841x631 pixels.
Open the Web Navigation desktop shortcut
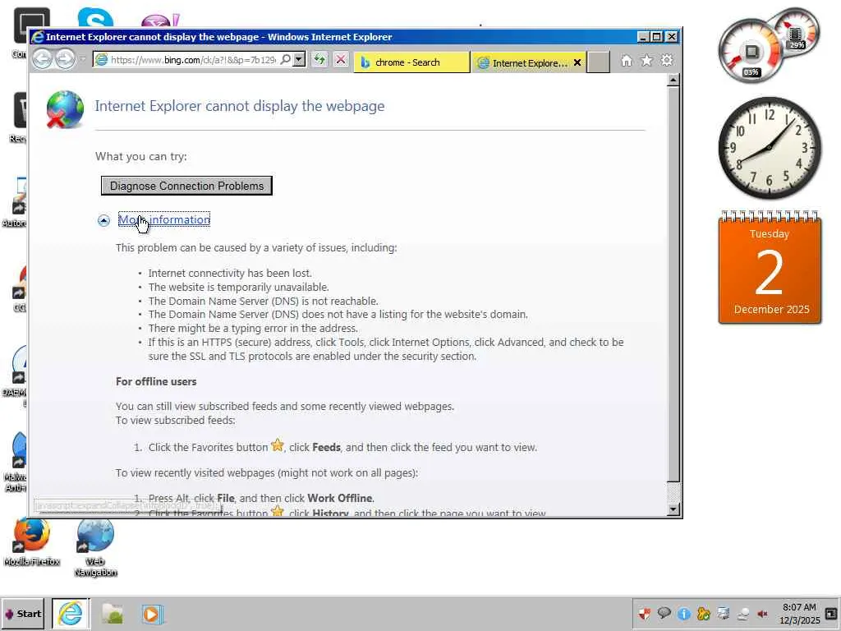click(x=95, y=547)
